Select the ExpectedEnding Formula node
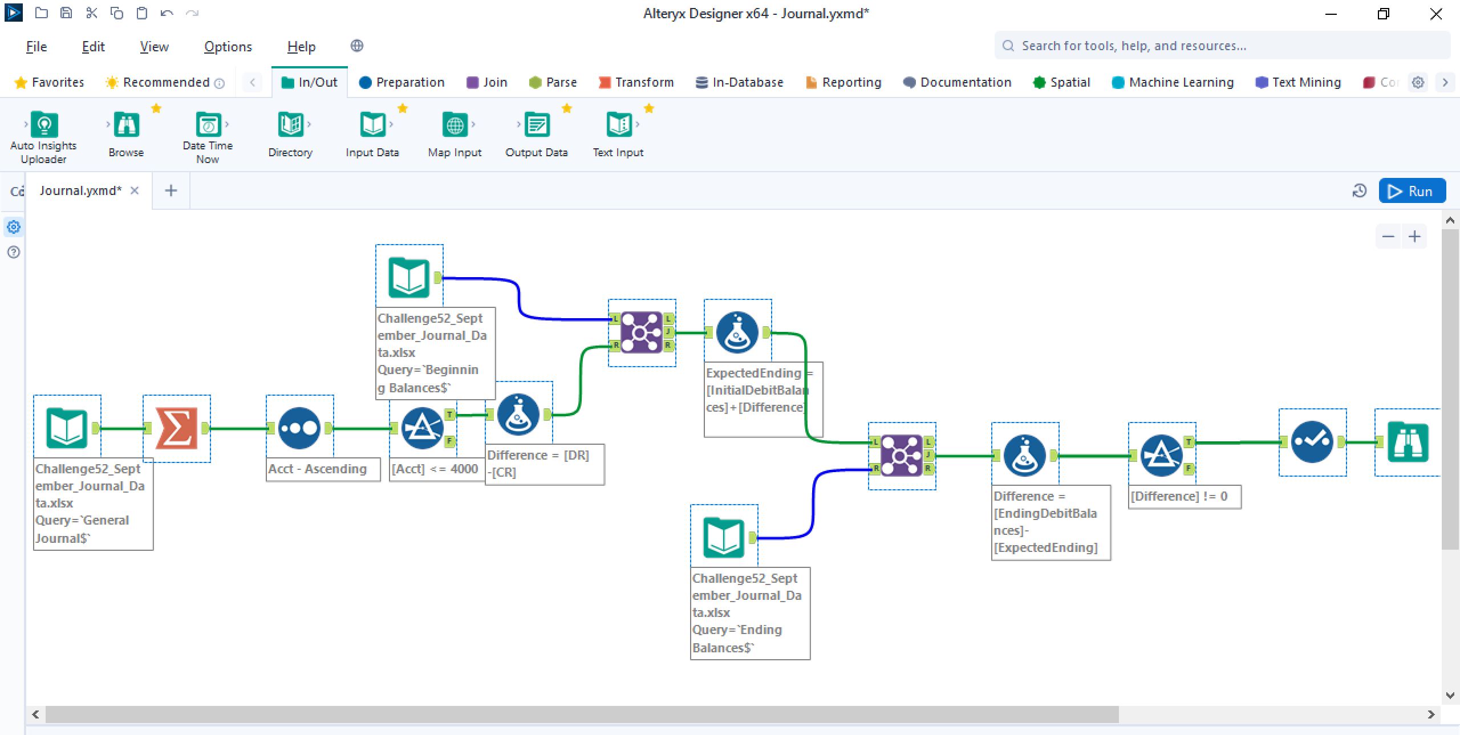 pos(737,332)
